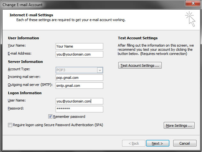The image size is (202, 152).
Task: Click the Test Account Settings button
Action: (x=140, y=65)
